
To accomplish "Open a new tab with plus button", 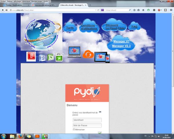I will click(x=90, y=5).
